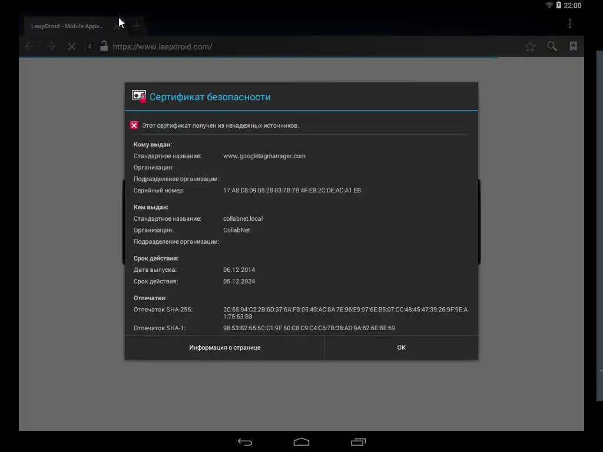Screen dimensions: 603x452
Task: Click the battery status icon
Action: coord(558,5)
